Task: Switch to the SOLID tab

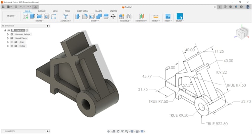Action: (28, 11)
